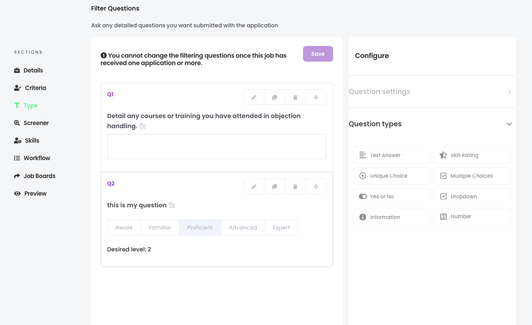Select the Proficient skill level
The height and width of the screenshot is (325, 532).
[200, 228]
